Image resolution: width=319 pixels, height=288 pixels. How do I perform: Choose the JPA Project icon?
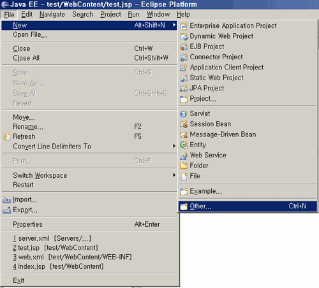[184, 89]
